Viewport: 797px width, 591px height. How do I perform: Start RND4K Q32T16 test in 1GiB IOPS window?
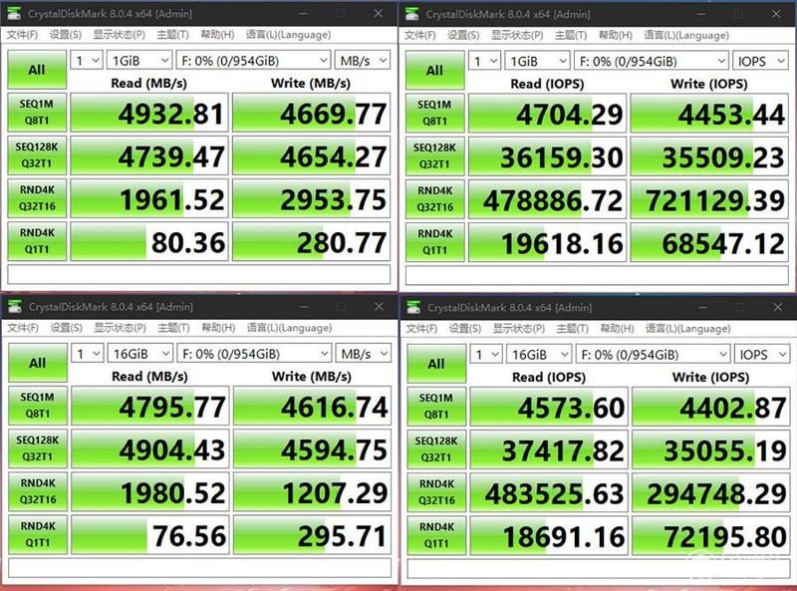435,199
